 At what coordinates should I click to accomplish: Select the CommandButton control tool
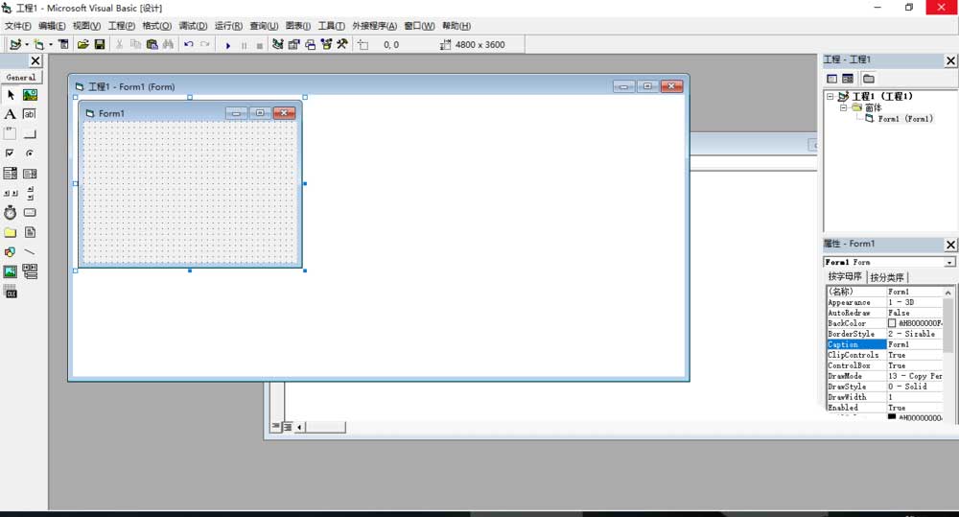(30, 134)
